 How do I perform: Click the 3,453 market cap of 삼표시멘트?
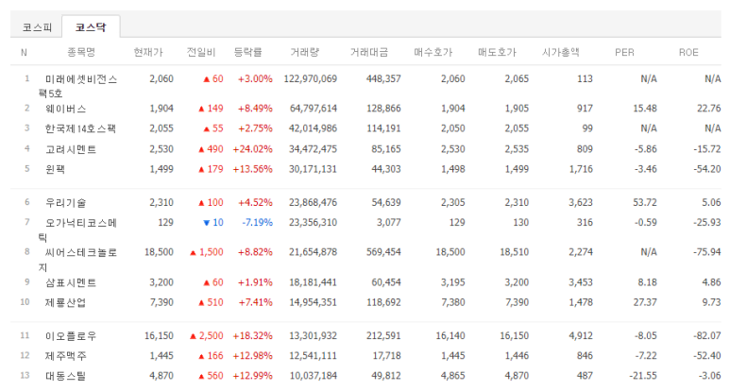[581, 282]
